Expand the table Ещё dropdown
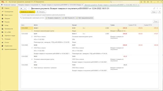 tap(156, 21)
